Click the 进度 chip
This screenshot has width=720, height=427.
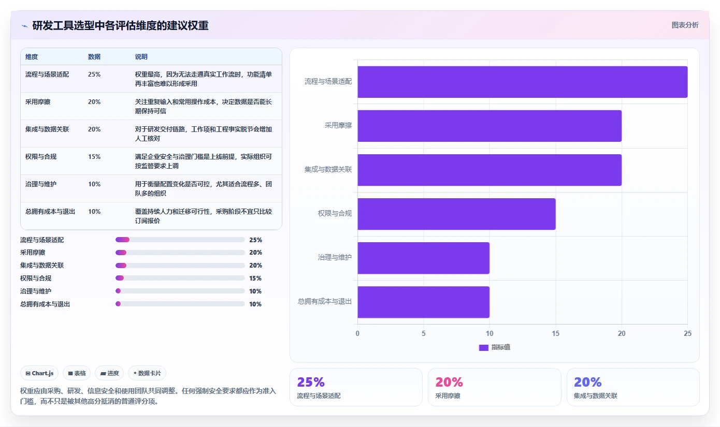pyautogui.click(x=109, y=373)
